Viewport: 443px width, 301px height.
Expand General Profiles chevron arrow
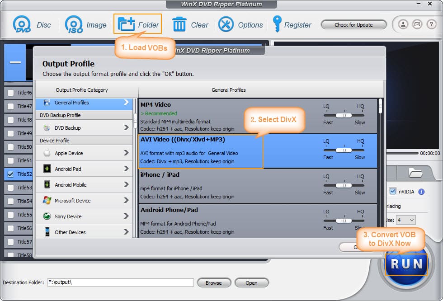(126, 102)
